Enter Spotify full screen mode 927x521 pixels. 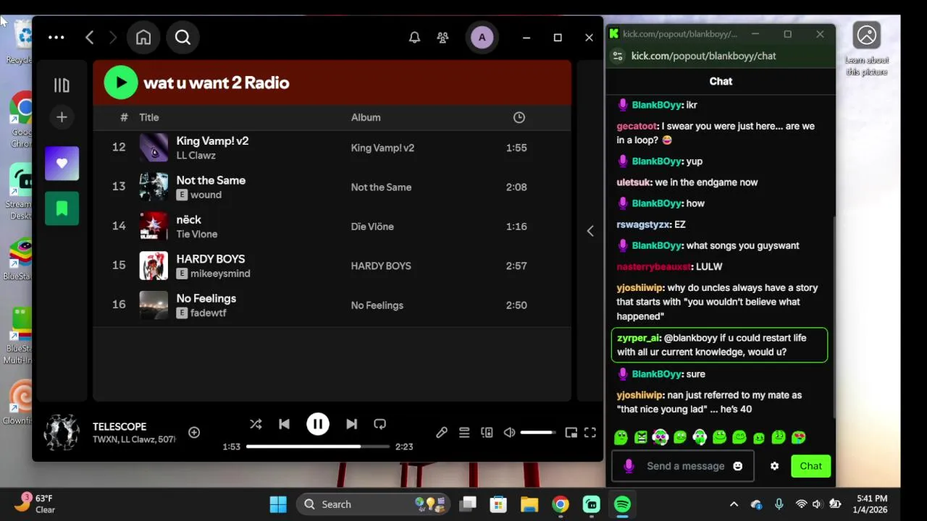pyautogui.click(x=590, y=433)
